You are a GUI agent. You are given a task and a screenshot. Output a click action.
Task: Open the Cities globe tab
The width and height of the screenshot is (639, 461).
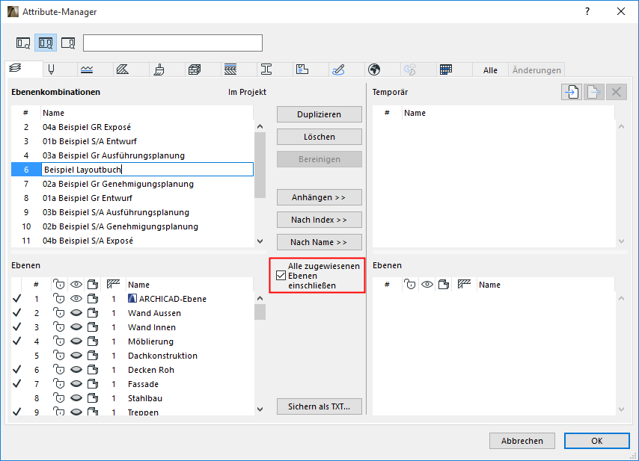coord(374,69)
